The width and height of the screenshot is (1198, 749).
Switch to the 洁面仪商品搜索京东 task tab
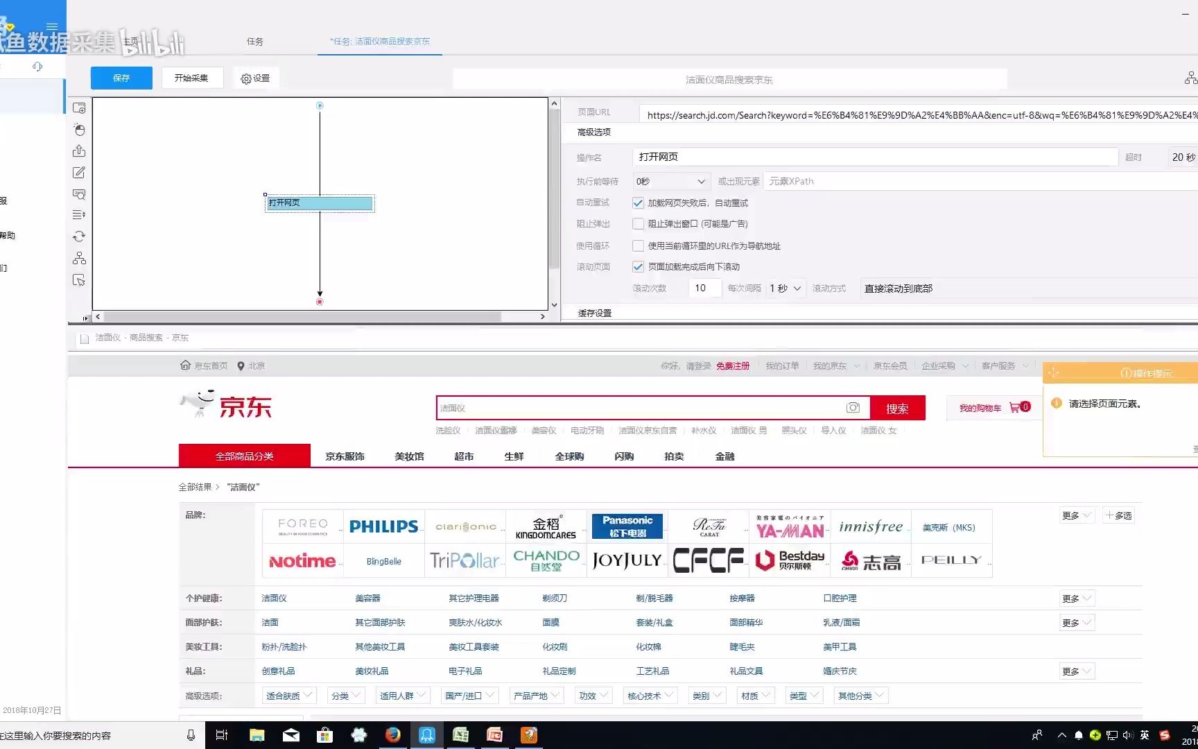(380, 42)
